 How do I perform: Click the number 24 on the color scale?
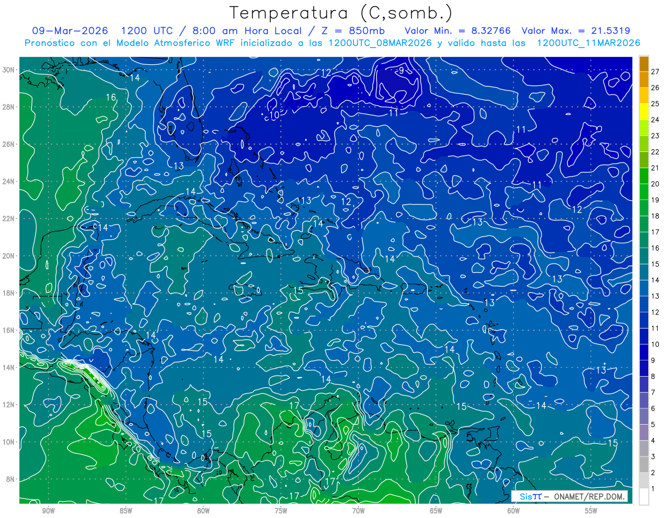pyautogui.click(x=655, y=119)
